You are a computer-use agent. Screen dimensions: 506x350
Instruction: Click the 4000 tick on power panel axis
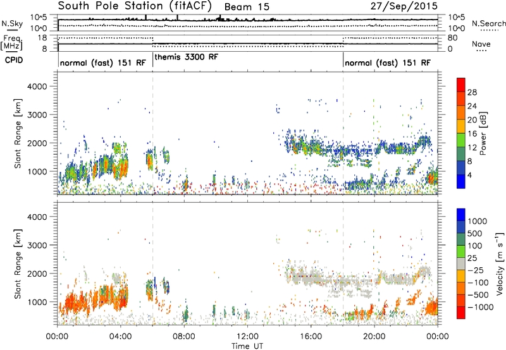37,87
